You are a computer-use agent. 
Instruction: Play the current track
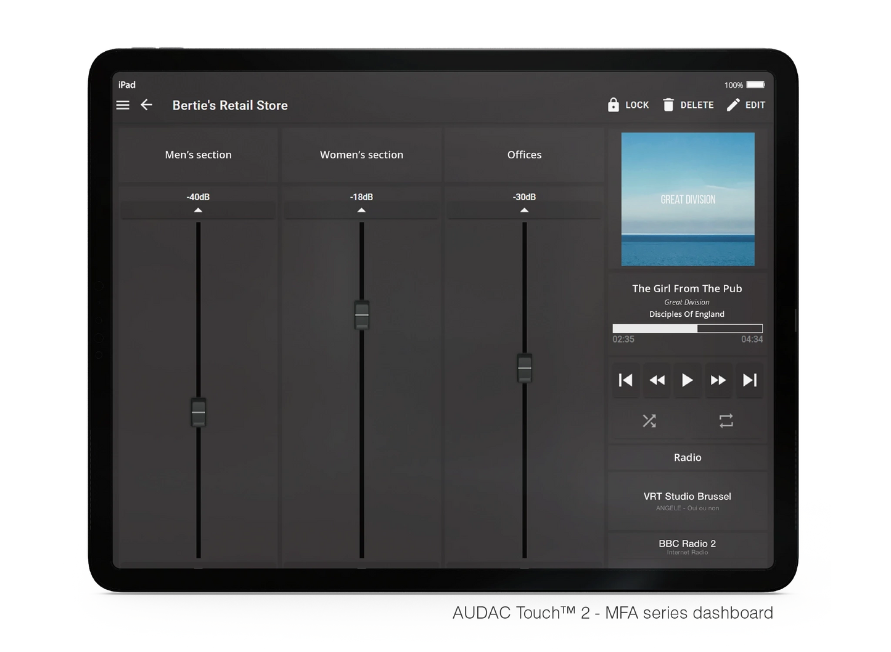(x=687, y=380)
